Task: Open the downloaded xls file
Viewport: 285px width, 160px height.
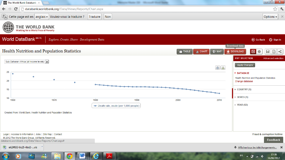Action: (x=21, y=147)
